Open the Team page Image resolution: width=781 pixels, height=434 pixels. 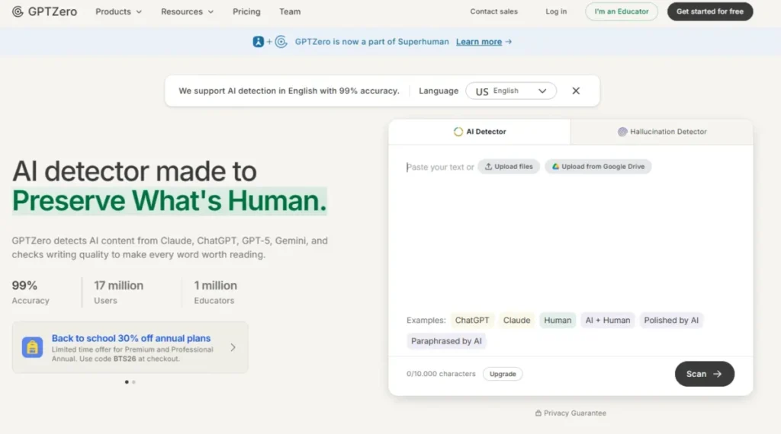click(x=290, y=11)
